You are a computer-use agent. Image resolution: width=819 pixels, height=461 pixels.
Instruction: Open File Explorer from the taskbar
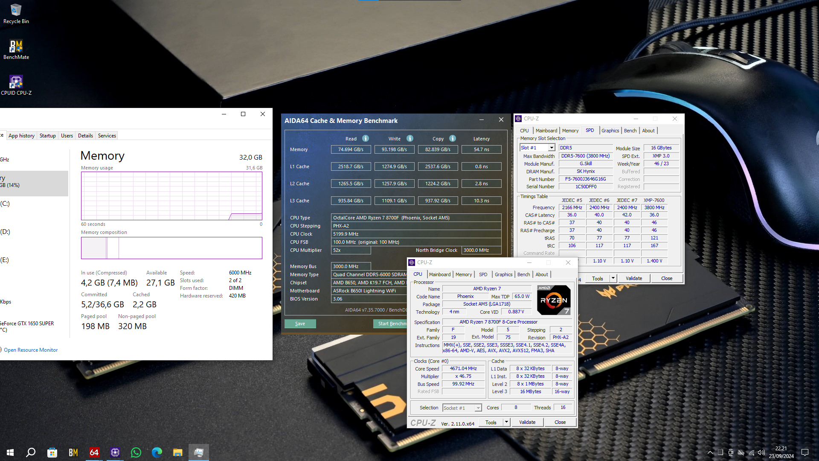pos(178,452)
